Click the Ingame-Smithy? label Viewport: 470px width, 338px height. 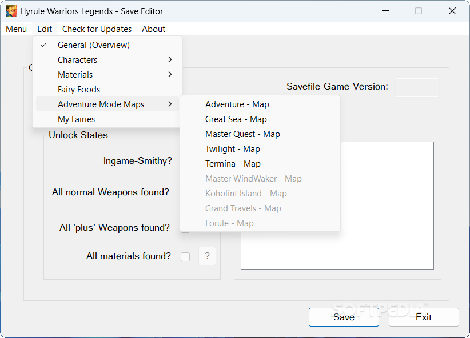[138, 161]
